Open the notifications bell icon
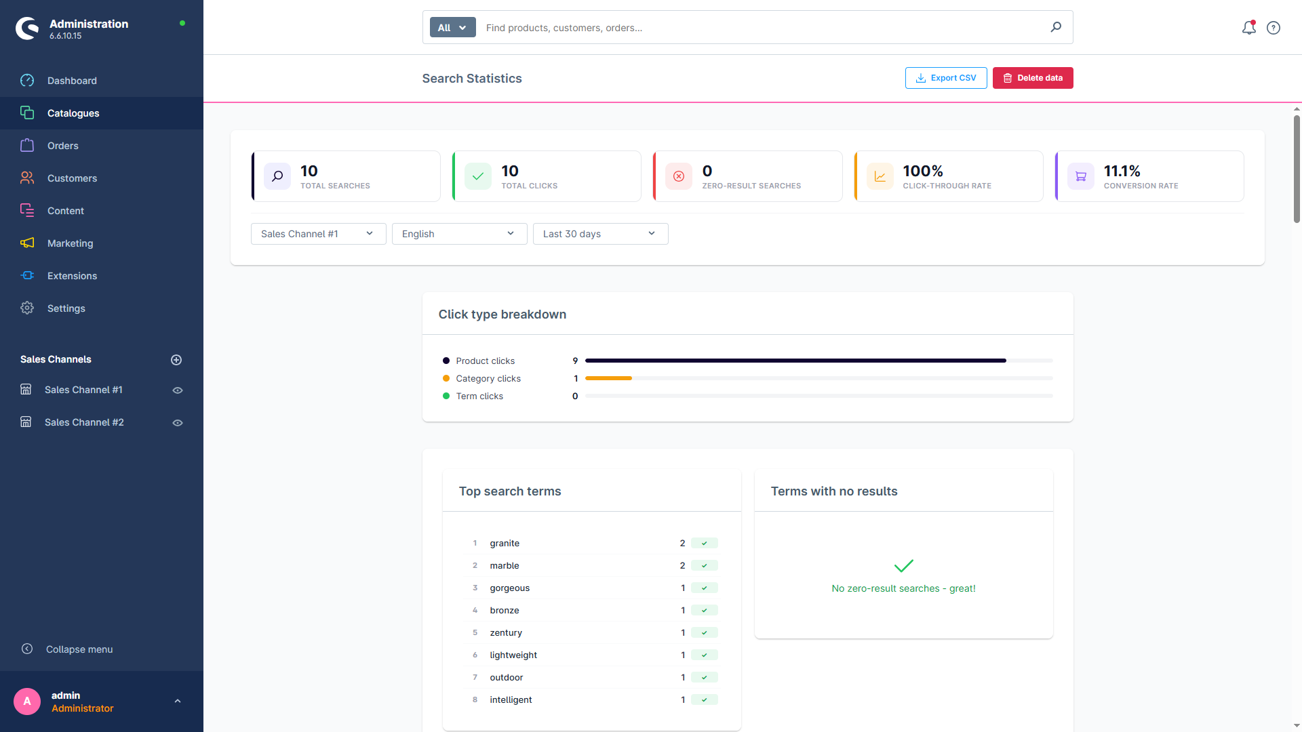Image resolution: width=1302 pixels, height=732 pixels. 1248,28
